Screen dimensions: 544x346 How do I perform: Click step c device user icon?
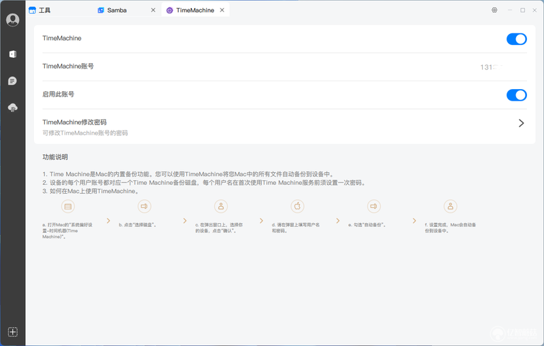(221, 206)
